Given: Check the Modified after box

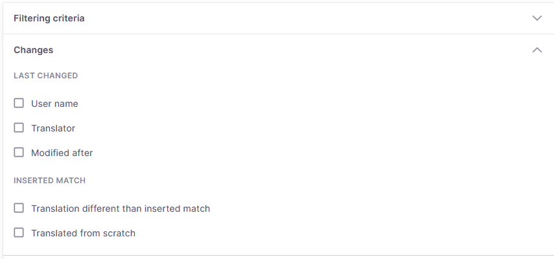Looking at the screenshot, I should (19, 153).
